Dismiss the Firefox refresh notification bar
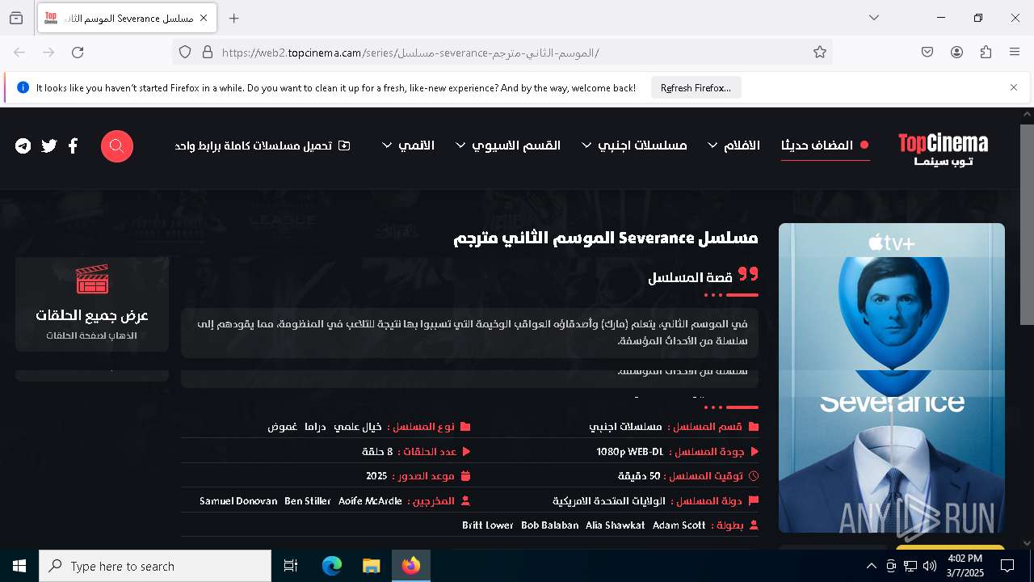This screenshot has height=582, width=1034. coord(1014,87)
